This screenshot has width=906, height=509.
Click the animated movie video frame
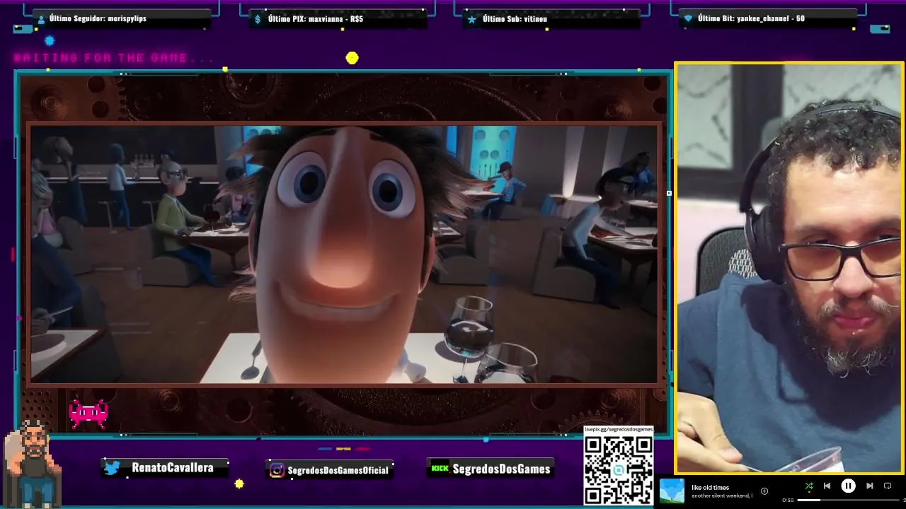point(343,255)
